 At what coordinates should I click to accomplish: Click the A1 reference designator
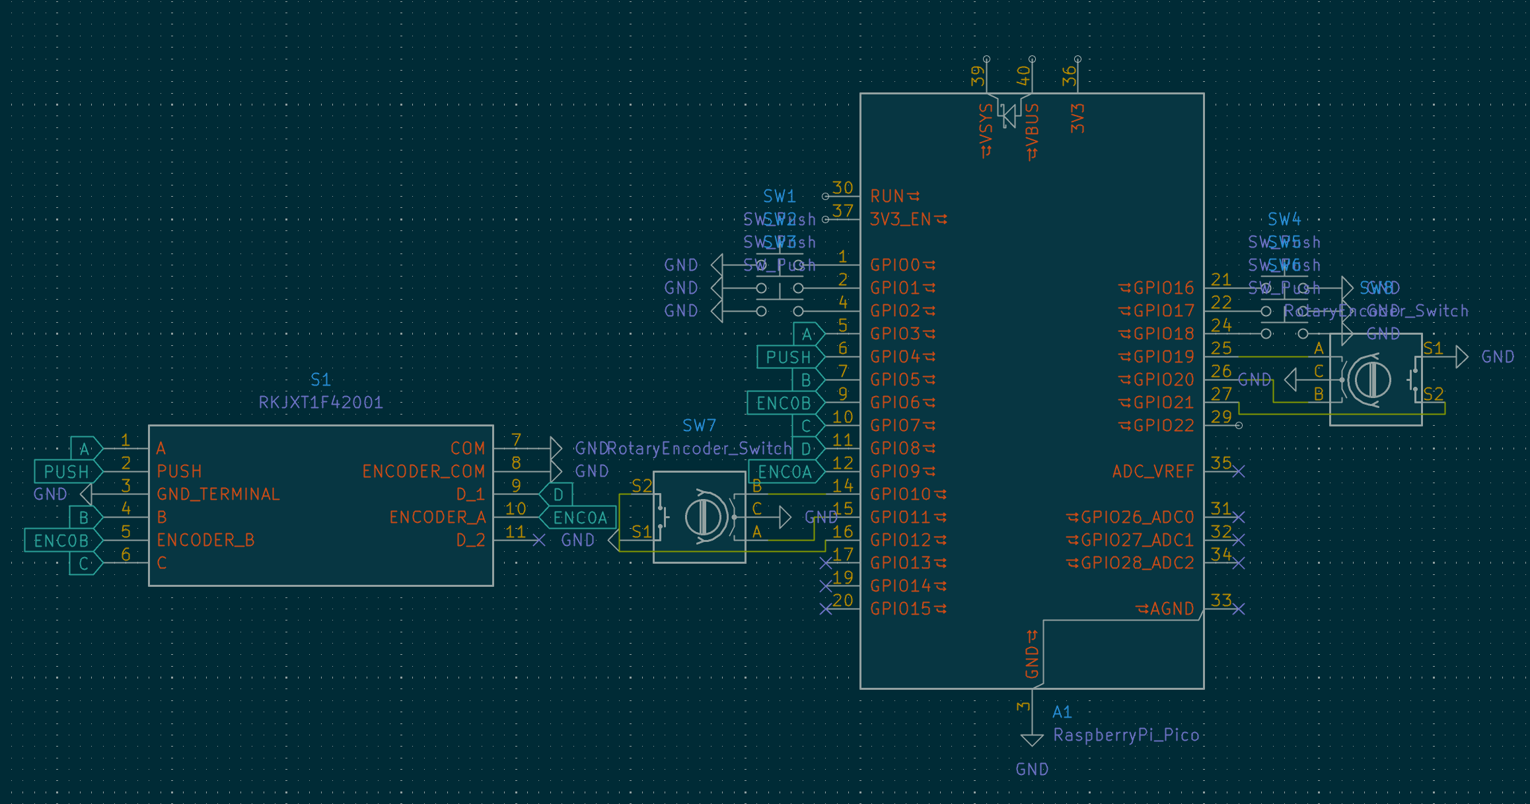coord(1062,712)
